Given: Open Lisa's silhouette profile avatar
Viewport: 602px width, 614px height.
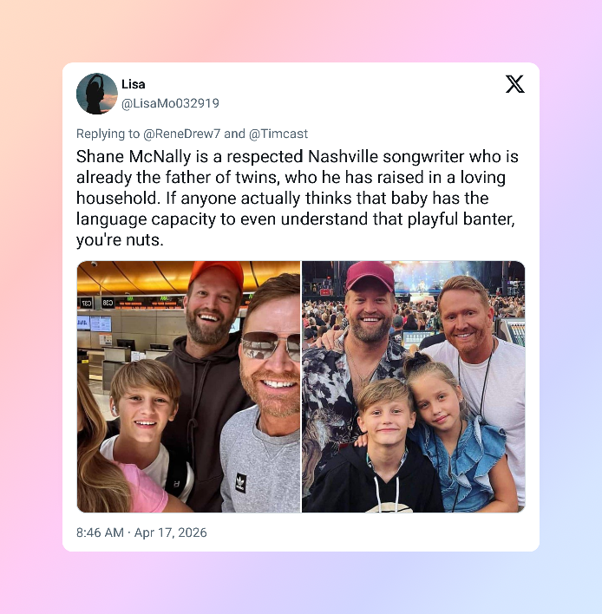Looking at the screenshot, I should point(97,94).
